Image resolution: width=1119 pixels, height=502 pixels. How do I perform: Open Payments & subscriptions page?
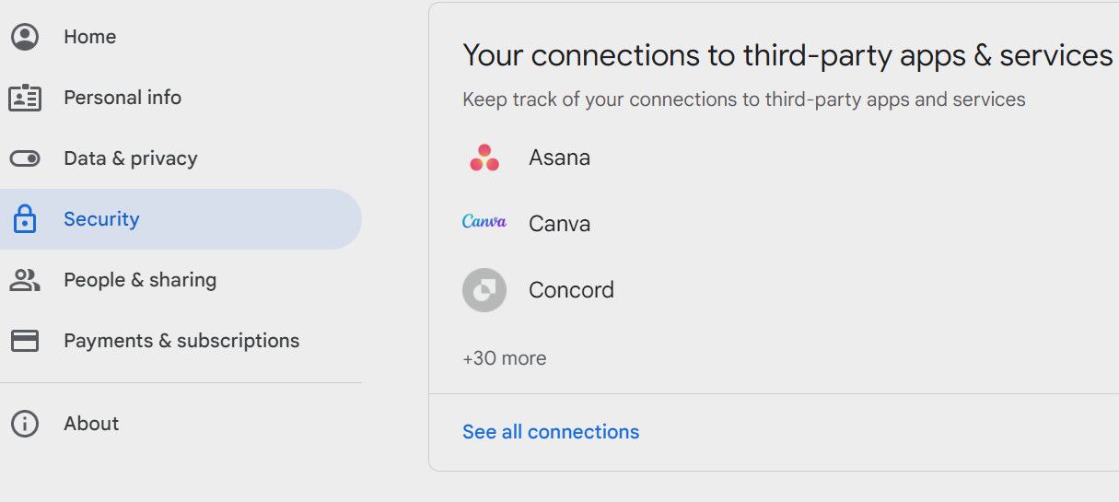181,341
